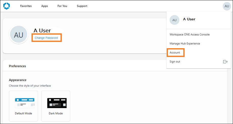Click the Appearance heading

coord(18,80)
